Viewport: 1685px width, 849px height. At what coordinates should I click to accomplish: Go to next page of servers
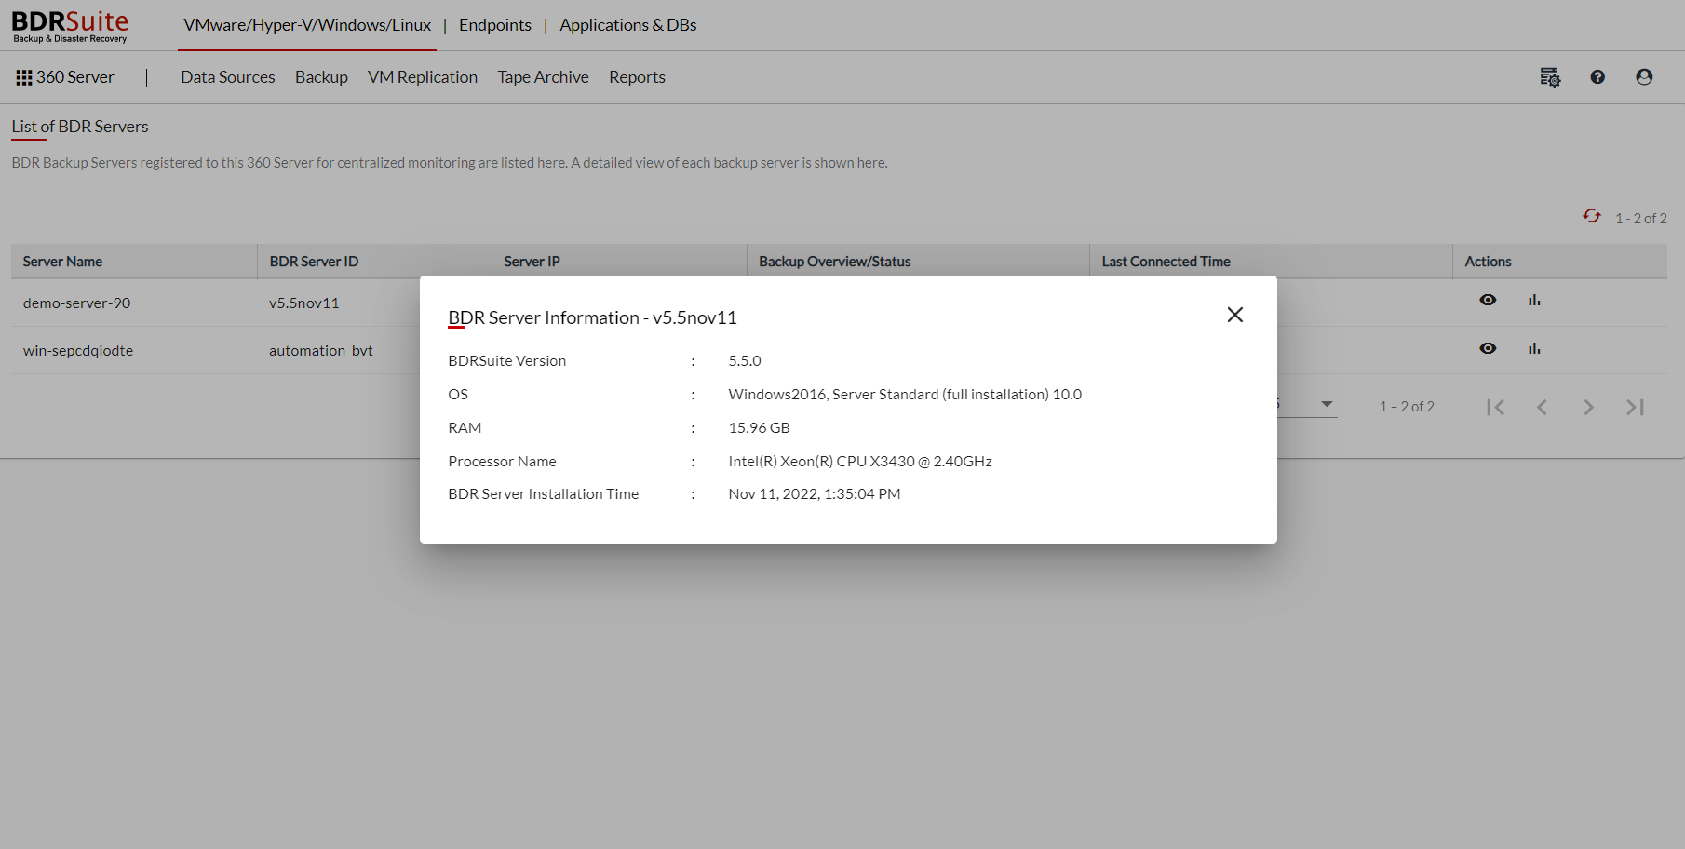(1589, 407)
